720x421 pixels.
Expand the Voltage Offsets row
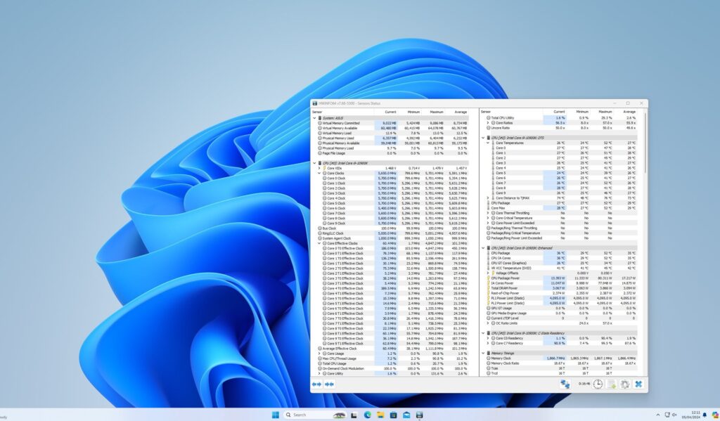pyautogui.click(x=488, y=273)
